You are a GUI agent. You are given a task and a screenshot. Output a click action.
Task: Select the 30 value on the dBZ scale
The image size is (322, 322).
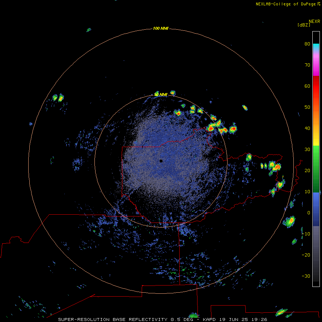coord(307,149)
